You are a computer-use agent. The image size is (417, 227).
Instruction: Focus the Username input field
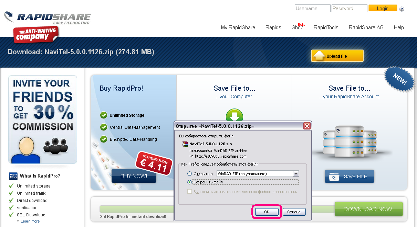[x=312, y=8]
